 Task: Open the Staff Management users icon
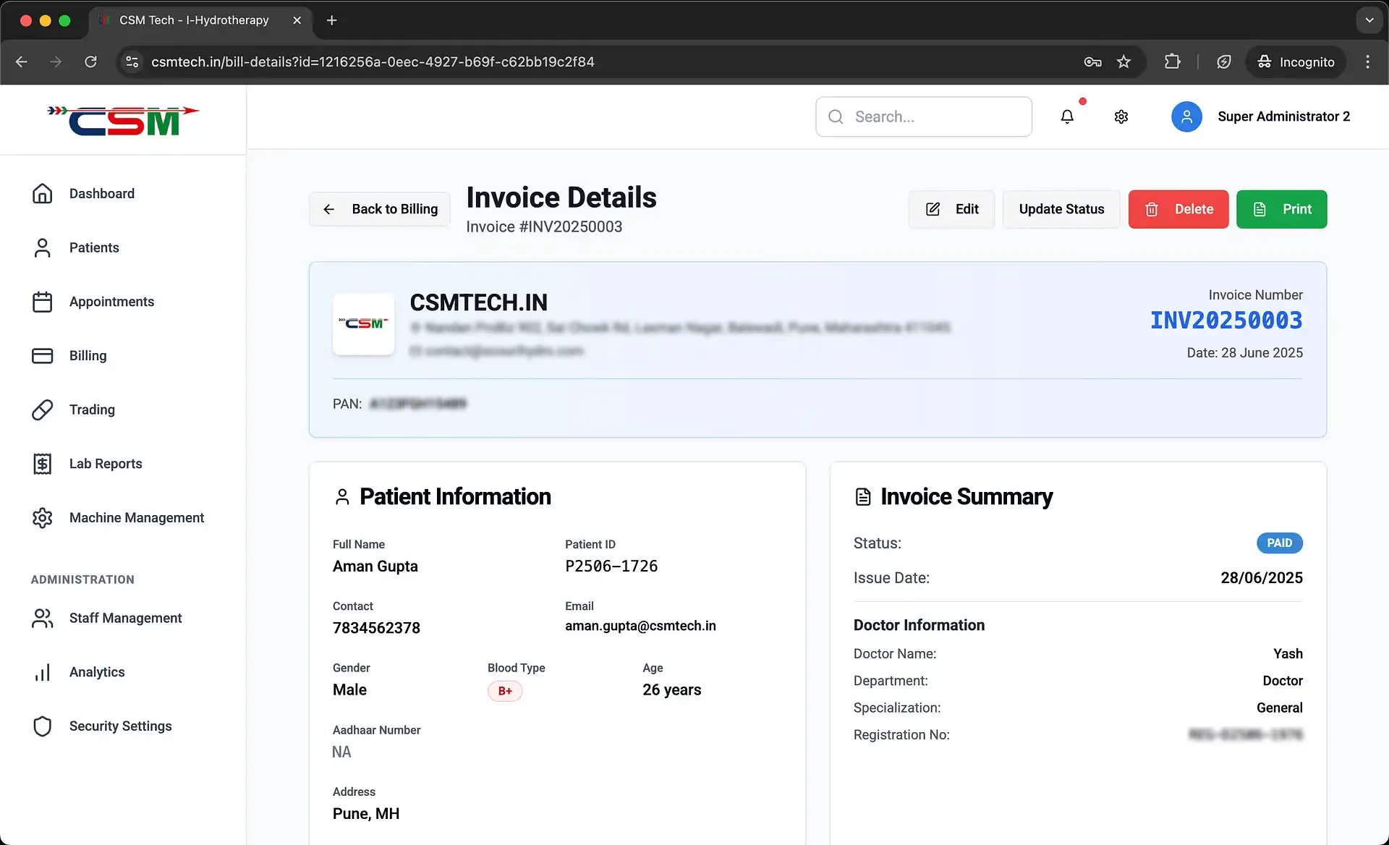[x=43, y=618]
